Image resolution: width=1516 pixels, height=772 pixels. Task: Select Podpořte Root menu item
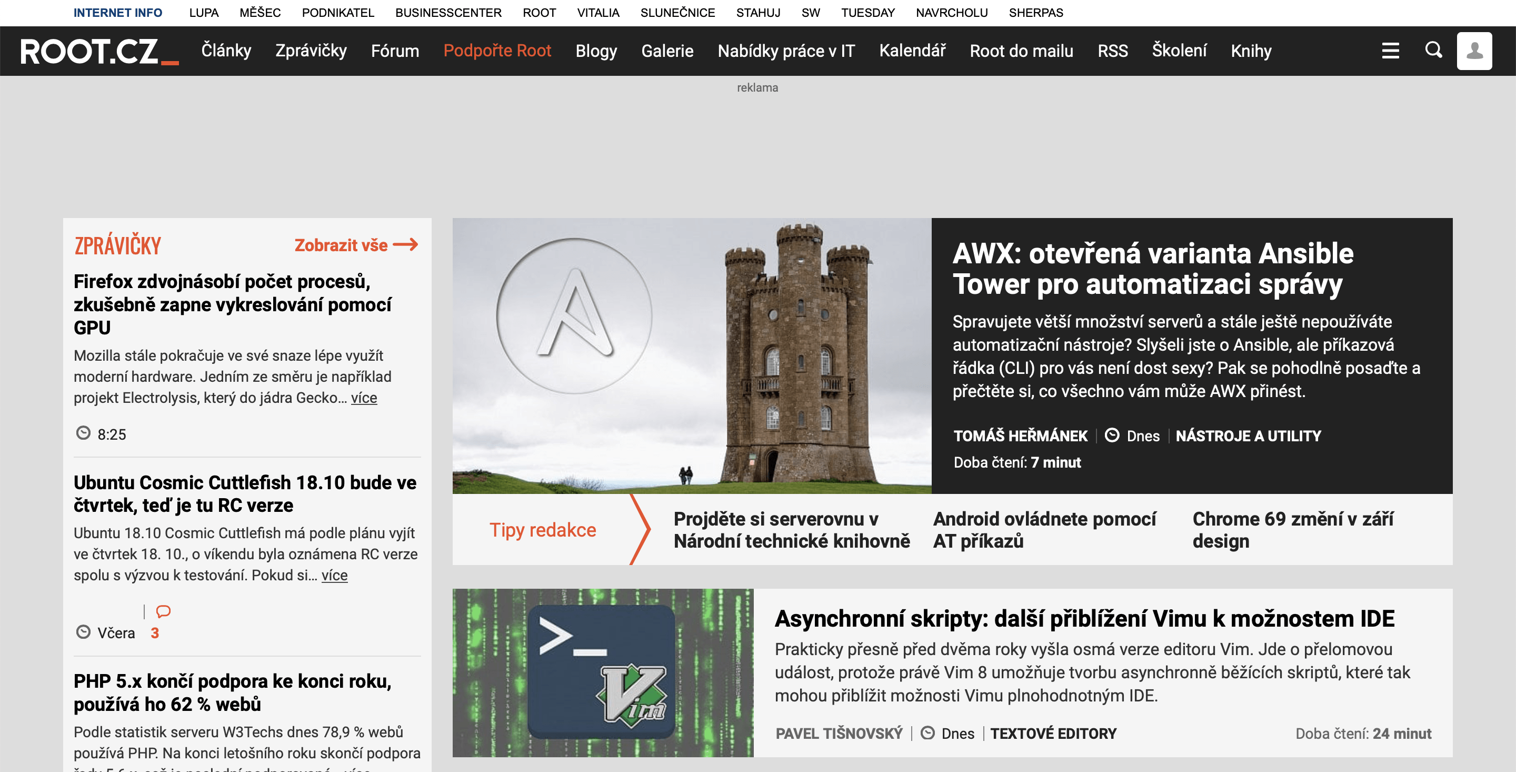[x=497, y=51]
